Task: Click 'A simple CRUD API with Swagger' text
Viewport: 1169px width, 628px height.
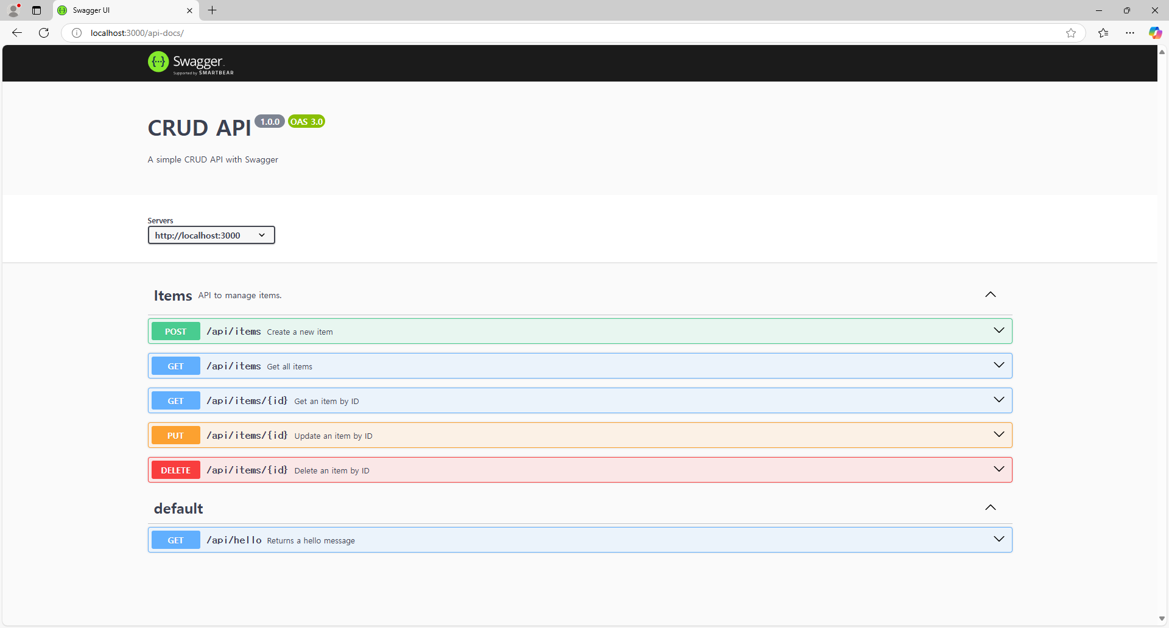Action: [212, 159]
